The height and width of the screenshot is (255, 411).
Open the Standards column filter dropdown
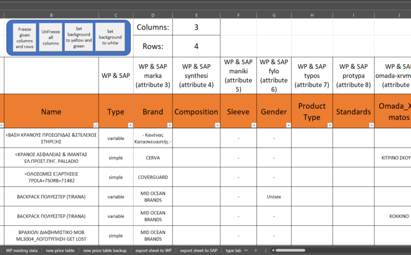372,126
